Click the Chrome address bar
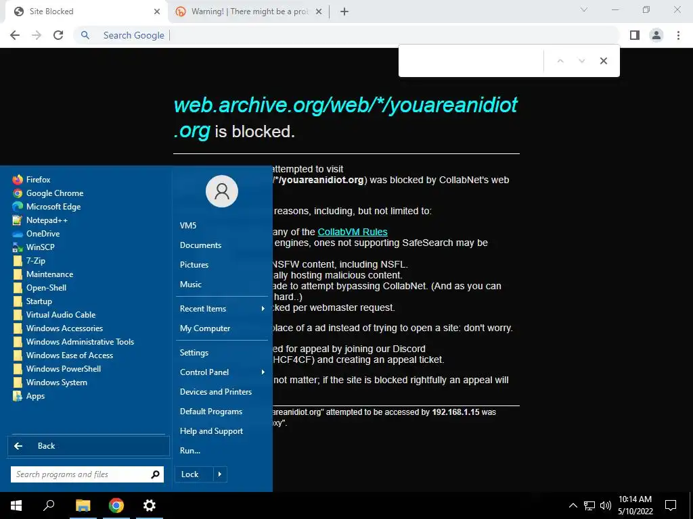 347,35
